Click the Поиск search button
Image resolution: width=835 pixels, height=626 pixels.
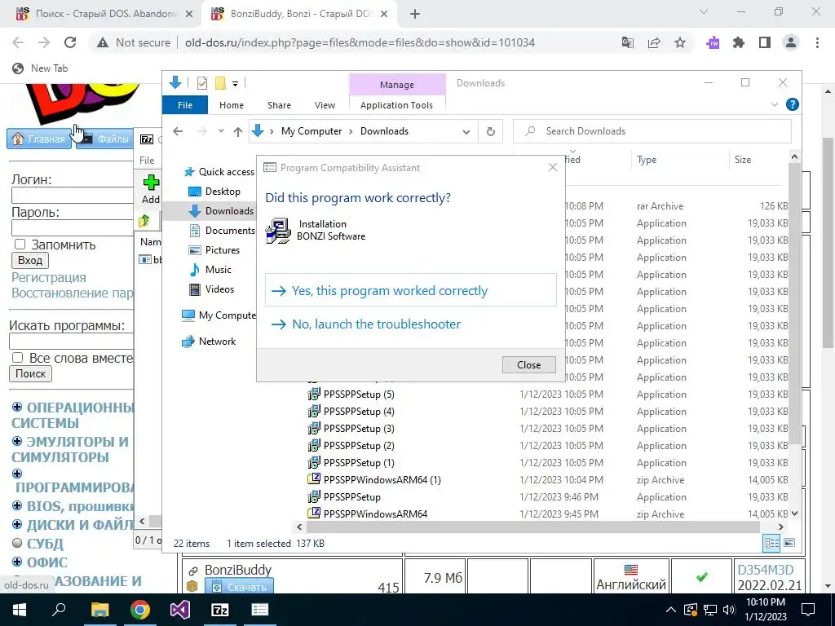point(30,373)
